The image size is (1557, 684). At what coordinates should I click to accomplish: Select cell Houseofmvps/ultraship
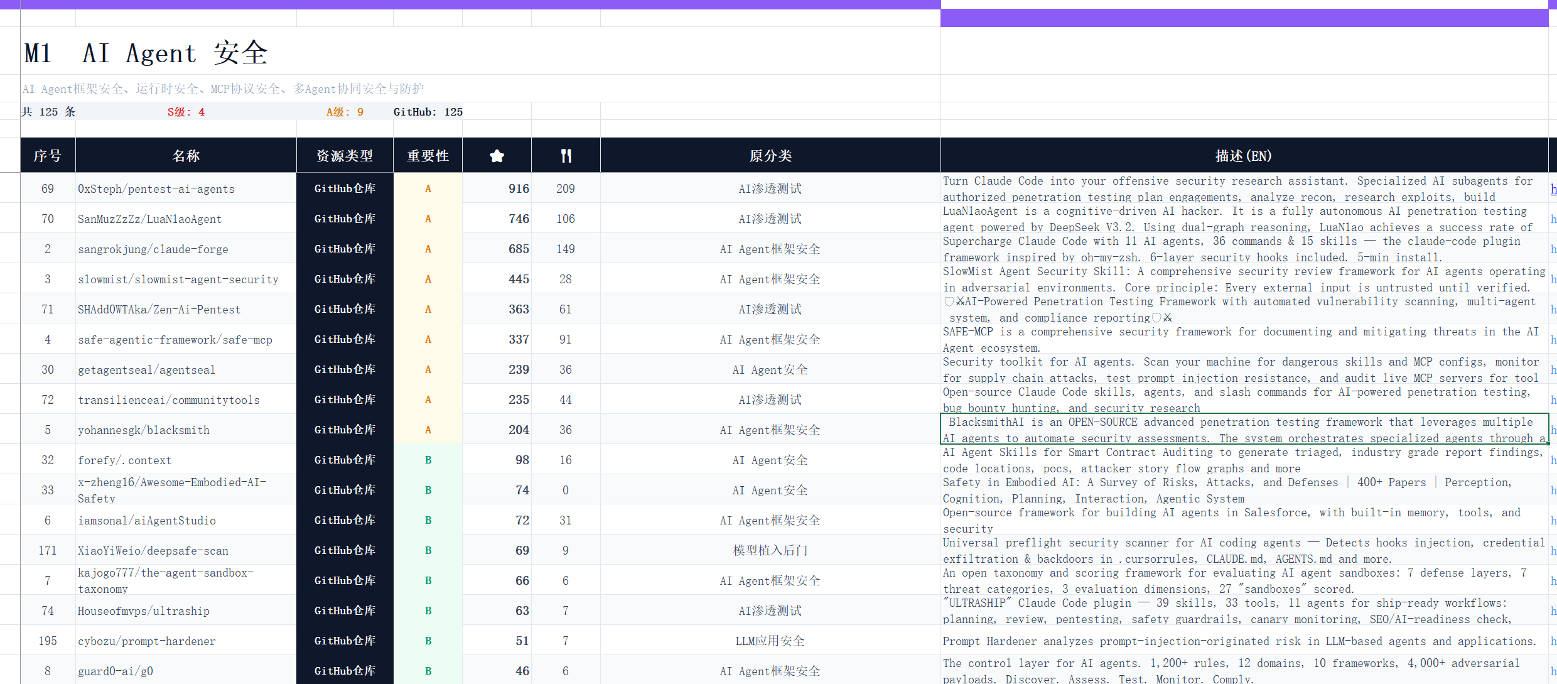point(186,611)
